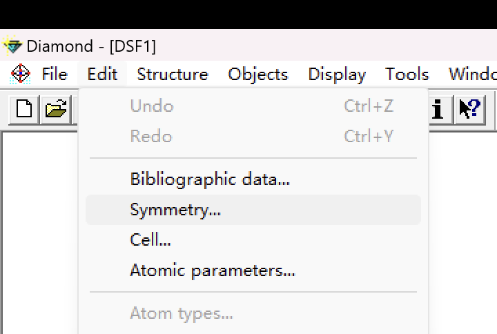Click the Diamond app icon in title bar

[12, 46]
